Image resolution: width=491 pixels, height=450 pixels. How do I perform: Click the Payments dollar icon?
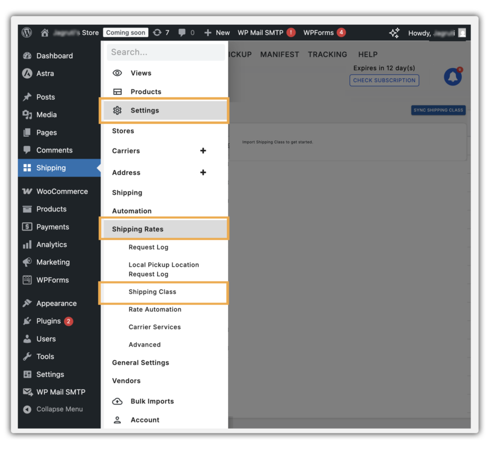(27, 227)
